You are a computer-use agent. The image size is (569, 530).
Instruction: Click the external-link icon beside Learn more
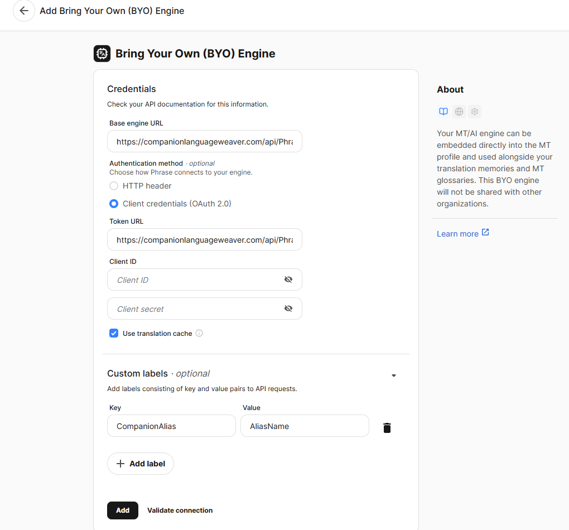tap(485, 232)
